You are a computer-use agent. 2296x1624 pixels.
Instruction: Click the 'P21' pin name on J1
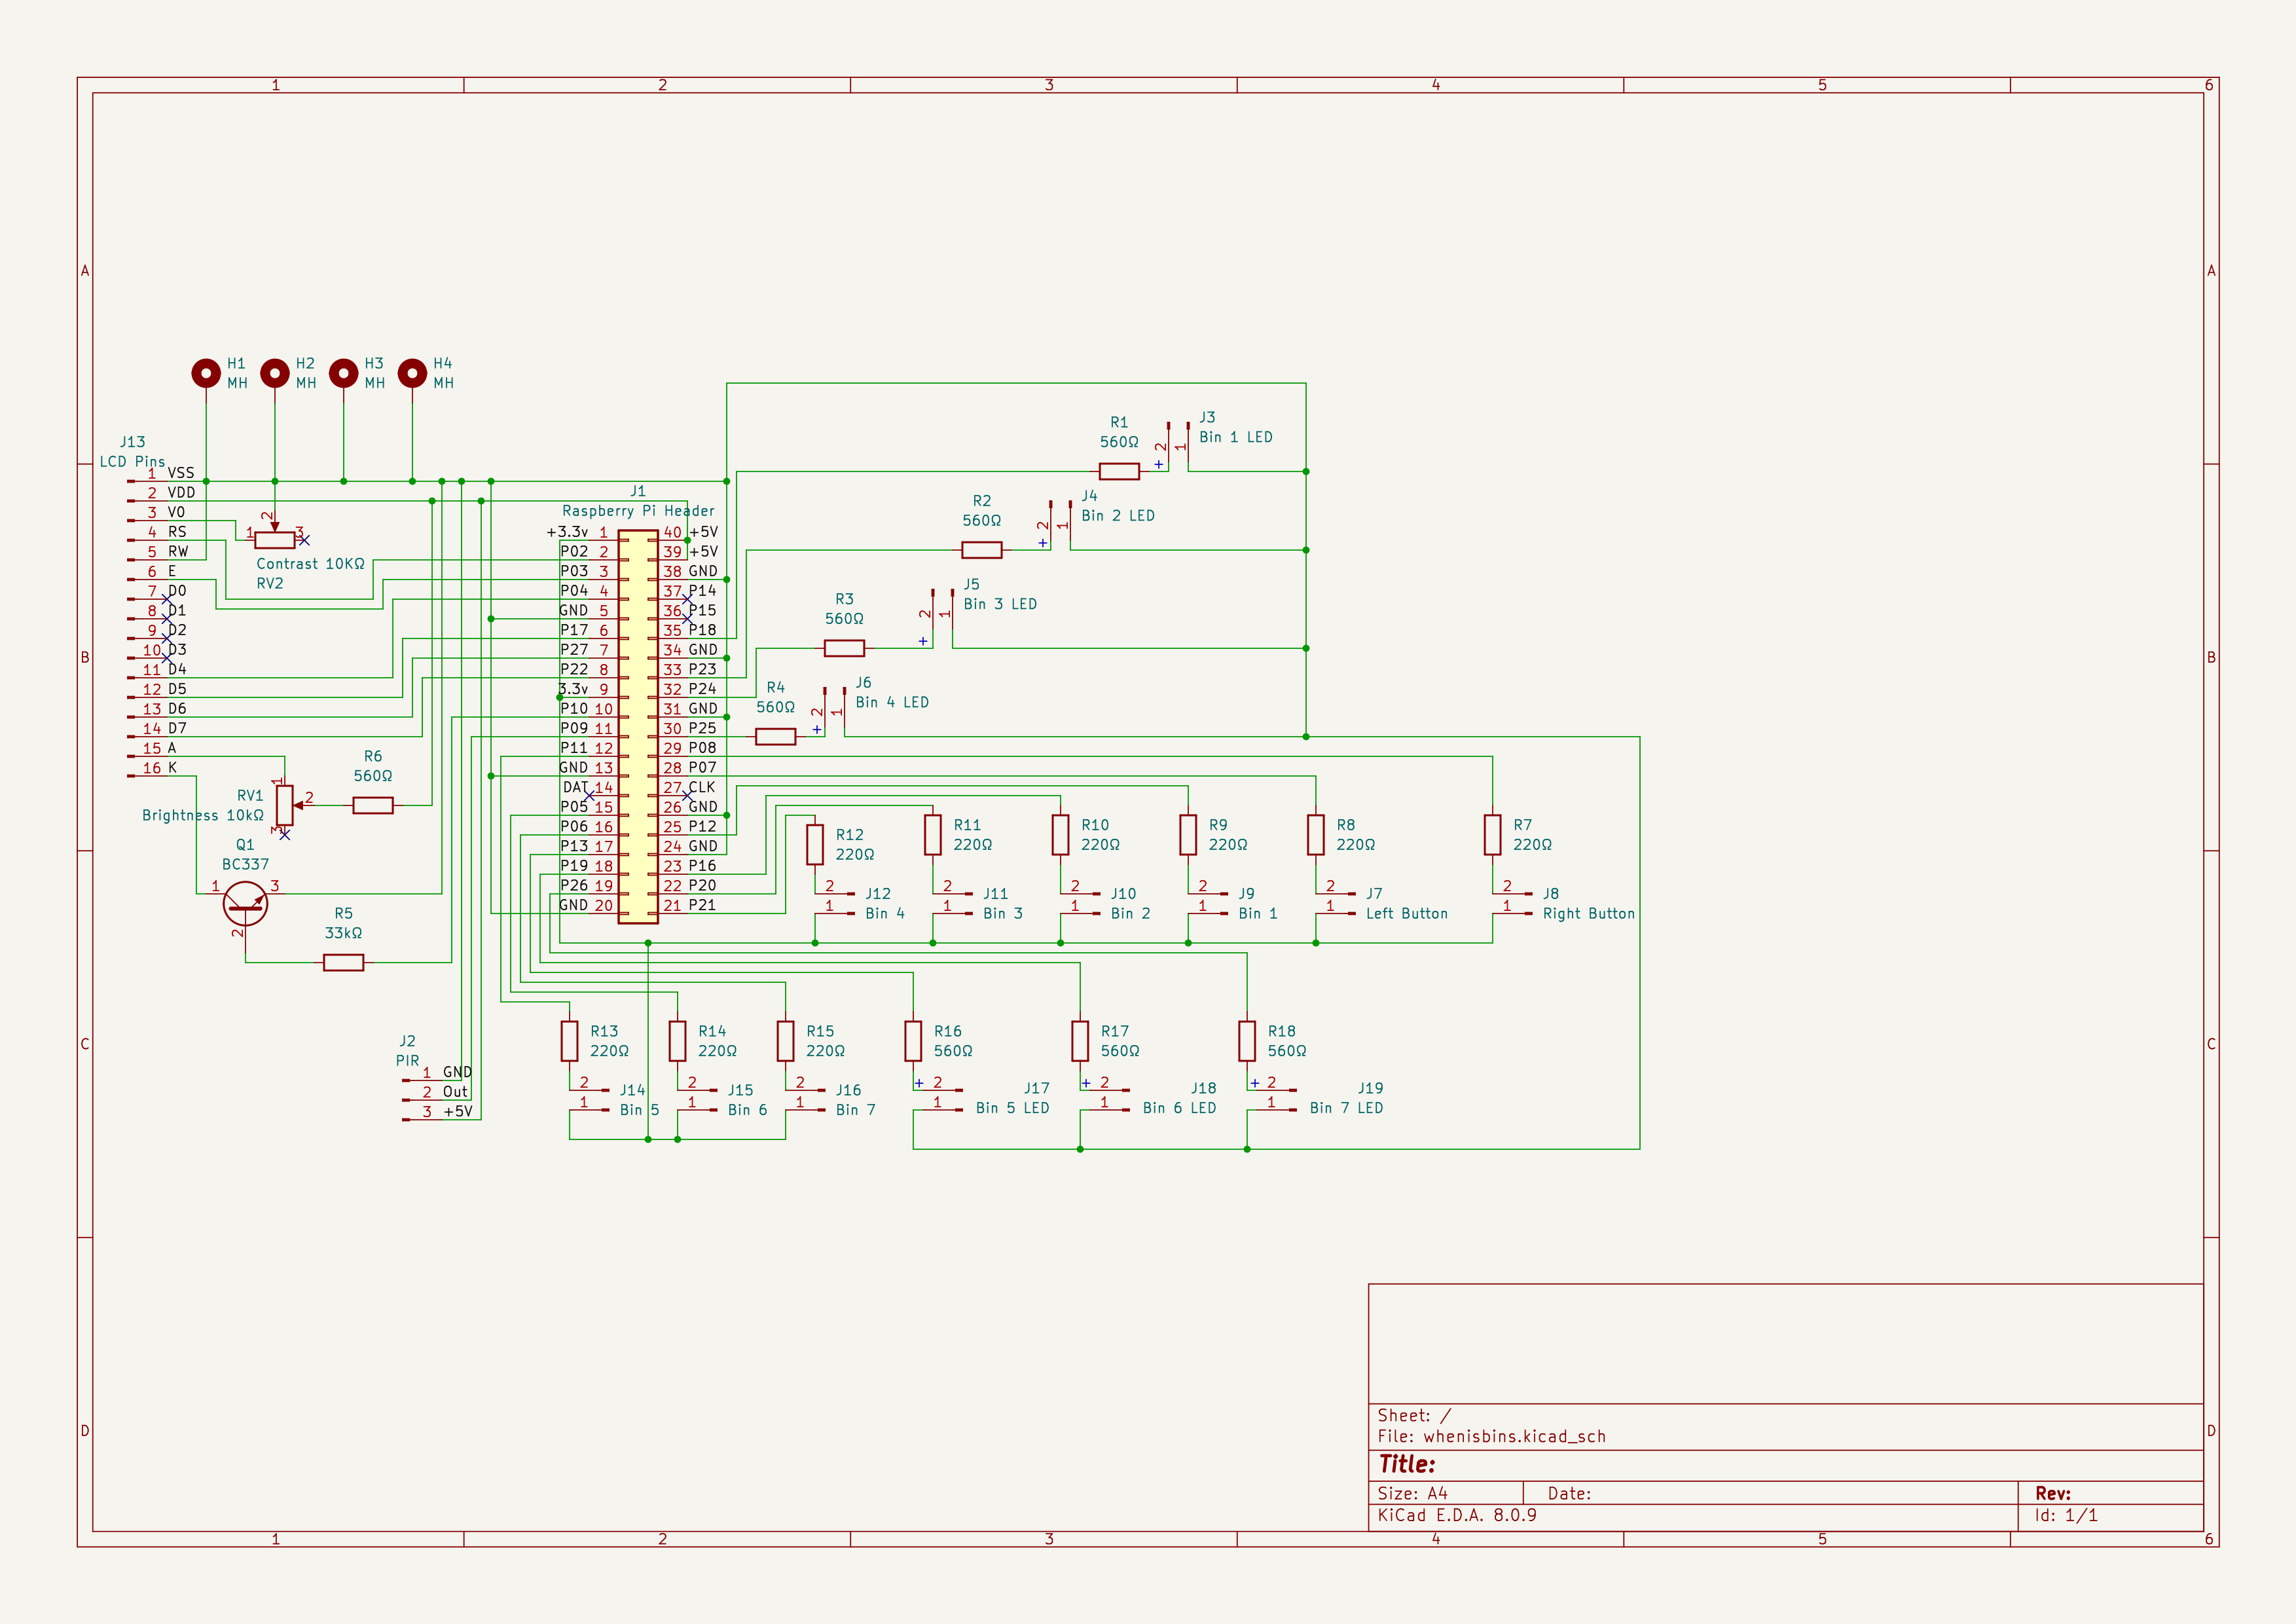click(x=702, y=905)
